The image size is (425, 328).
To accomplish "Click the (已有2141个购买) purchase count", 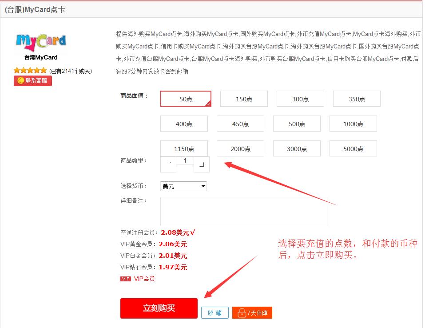I will (71, 71).
